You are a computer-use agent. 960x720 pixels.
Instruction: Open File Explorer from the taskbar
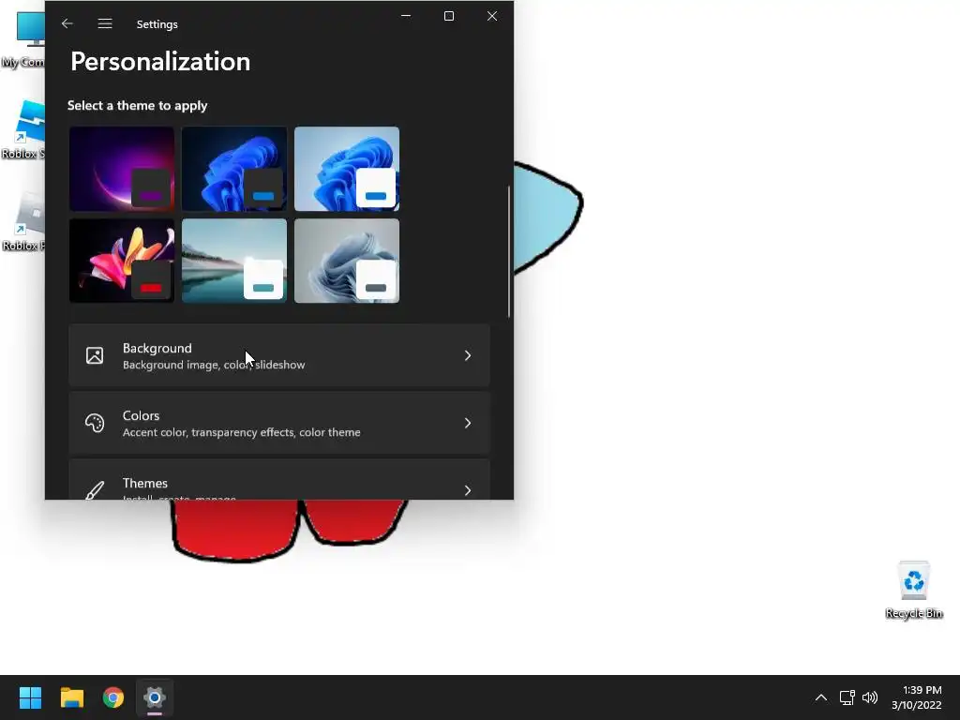click(x=71, y=697)
